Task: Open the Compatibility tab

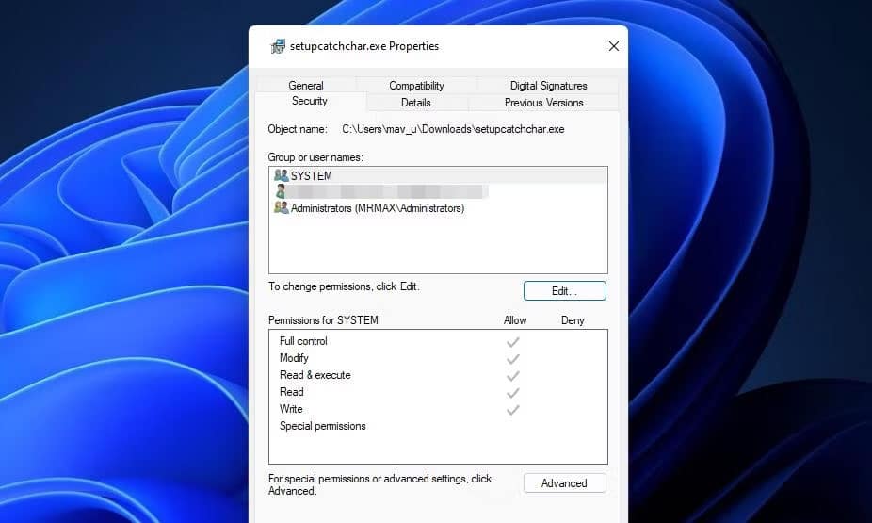Action: coord(416,85)
